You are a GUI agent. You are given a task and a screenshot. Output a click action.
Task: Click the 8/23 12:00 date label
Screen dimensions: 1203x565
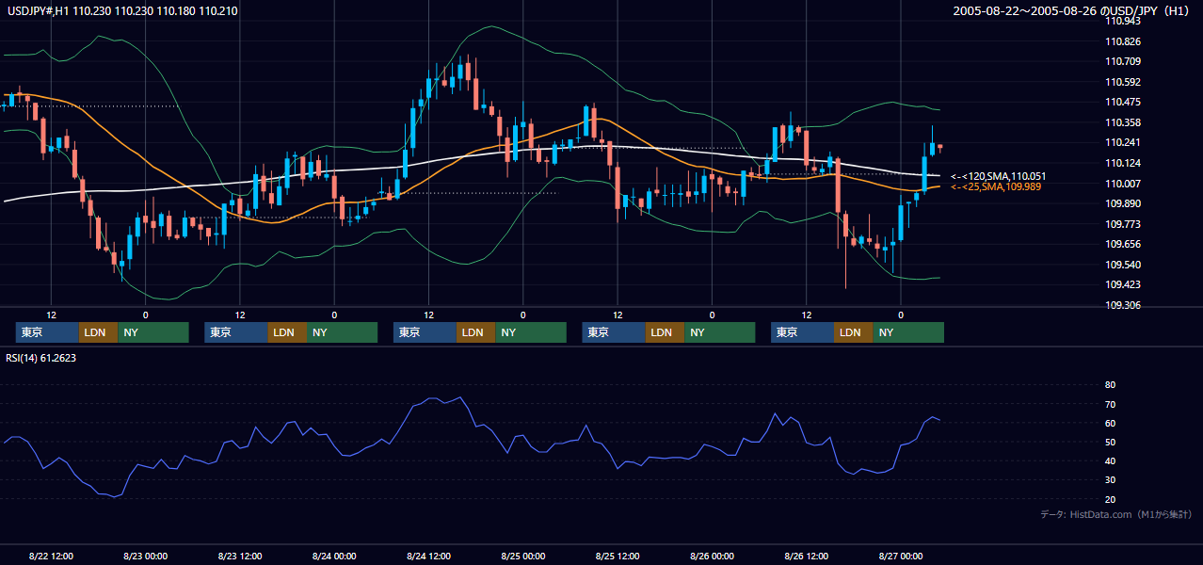coord(239,557)
